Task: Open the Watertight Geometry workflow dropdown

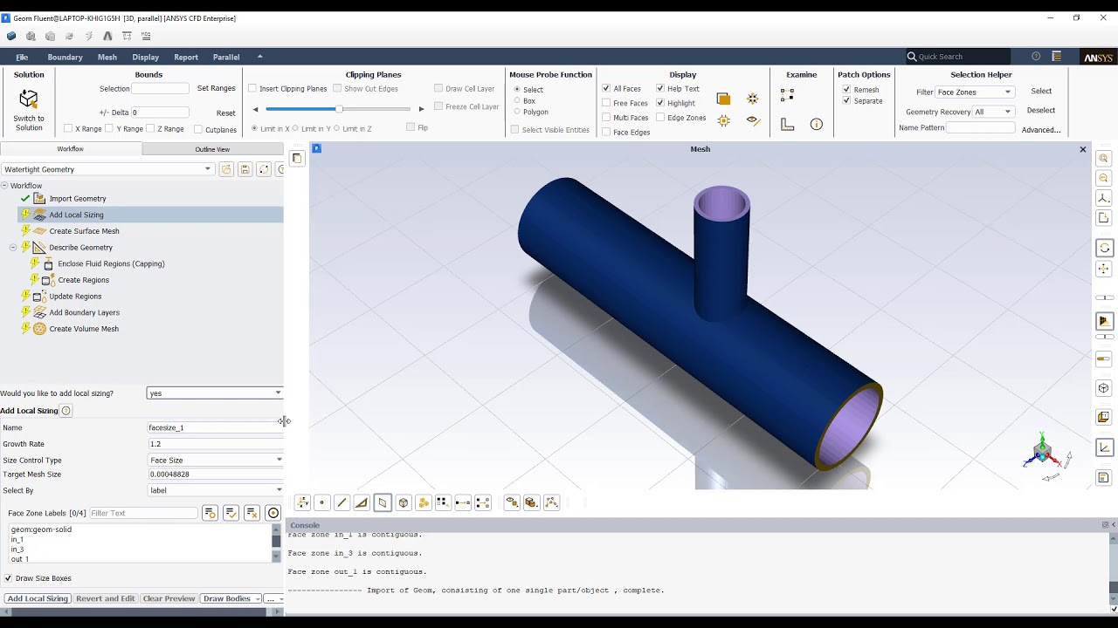Action: [107, 169]
